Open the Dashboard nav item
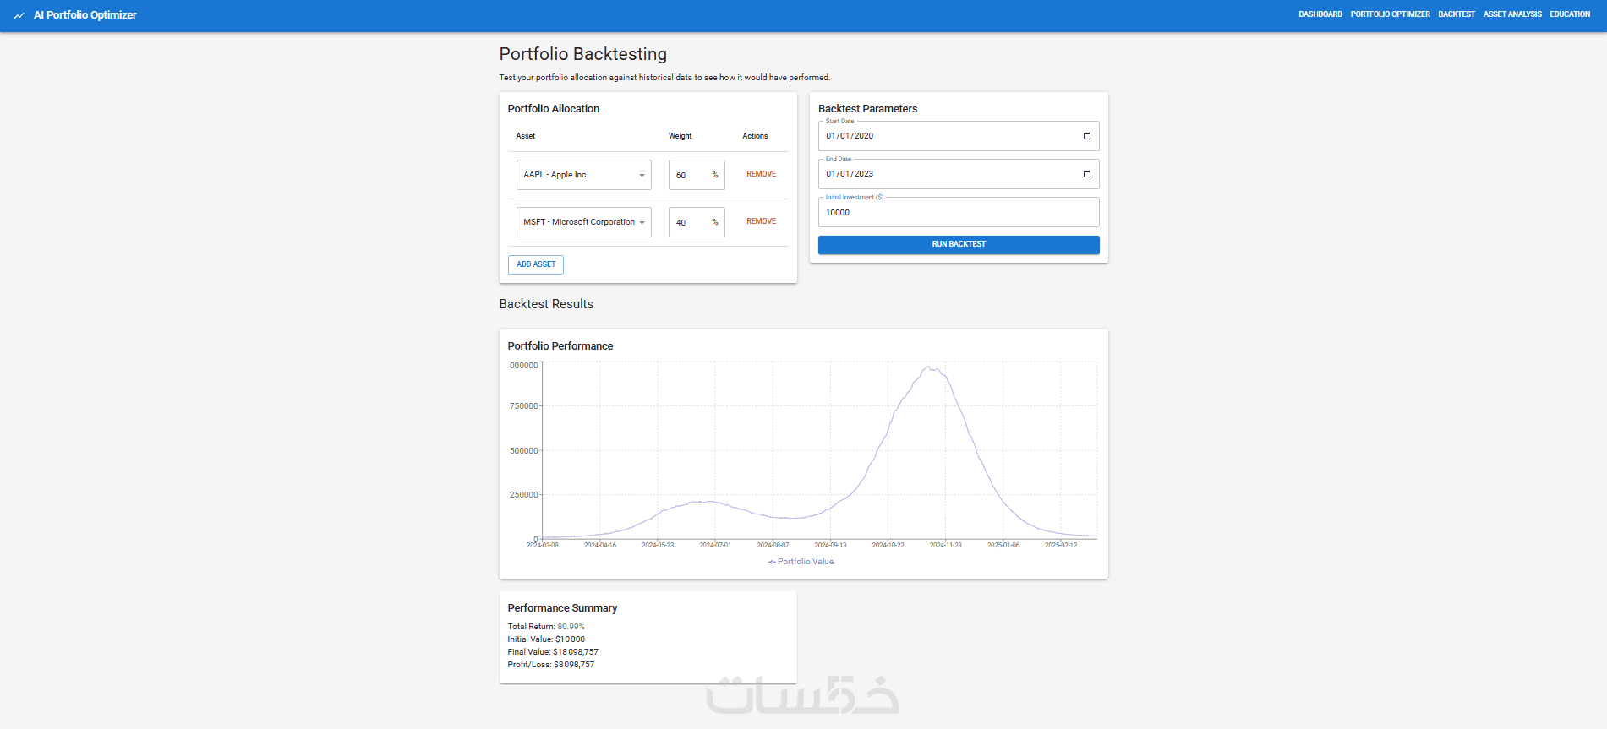Screen dimensions: 1607x729 (1320, 14)
